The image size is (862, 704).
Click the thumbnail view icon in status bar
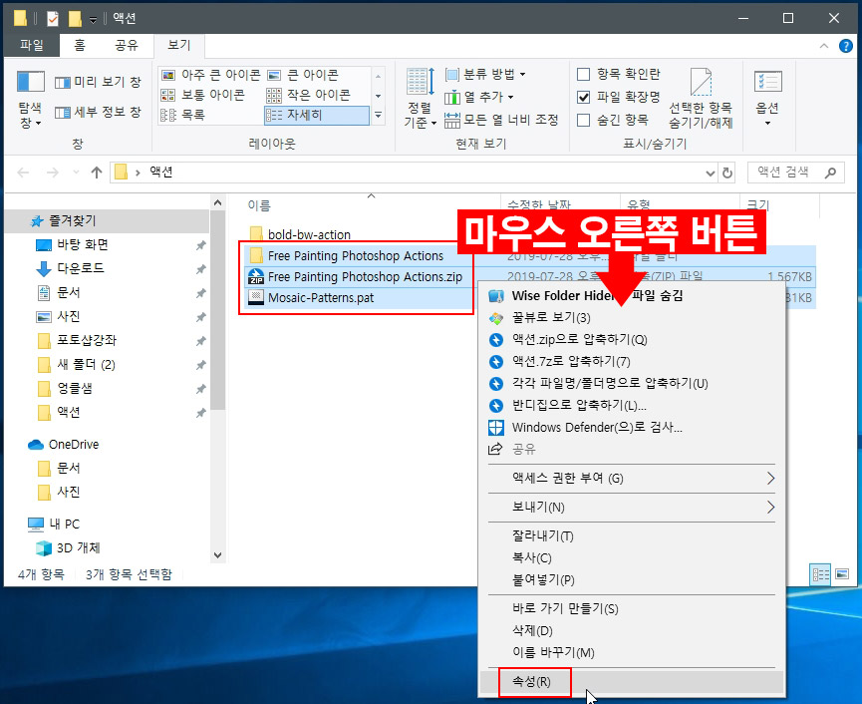(844, 574)
